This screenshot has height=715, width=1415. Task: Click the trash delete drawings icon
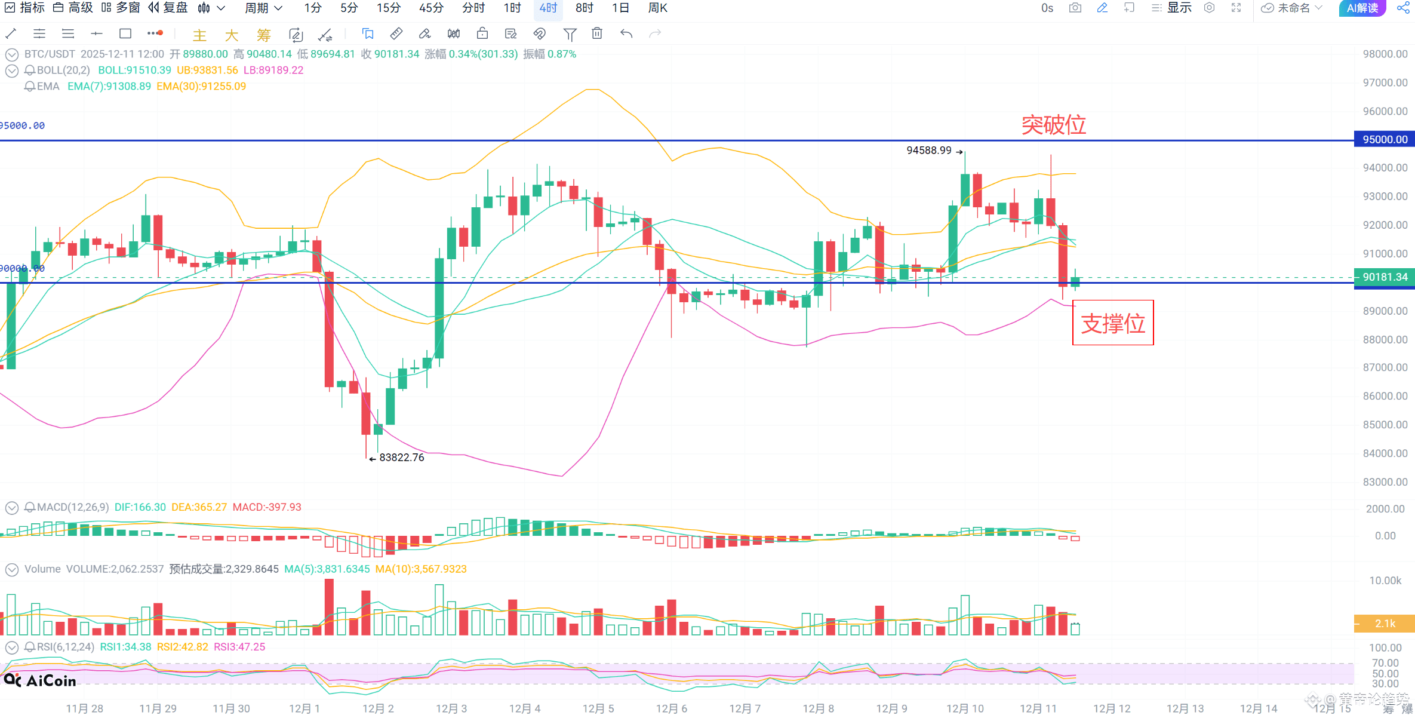tap(597, 34)
